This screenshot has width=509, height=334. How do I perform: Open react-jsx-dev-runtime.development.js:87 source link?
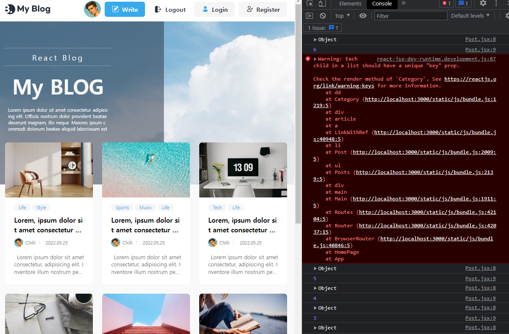[436, 59]
